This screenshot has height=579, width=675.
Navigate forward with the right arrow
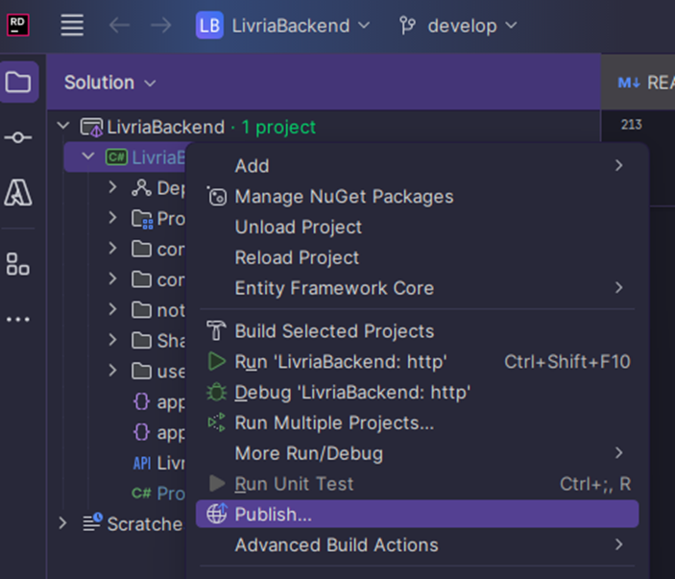[x=160, y=25]
